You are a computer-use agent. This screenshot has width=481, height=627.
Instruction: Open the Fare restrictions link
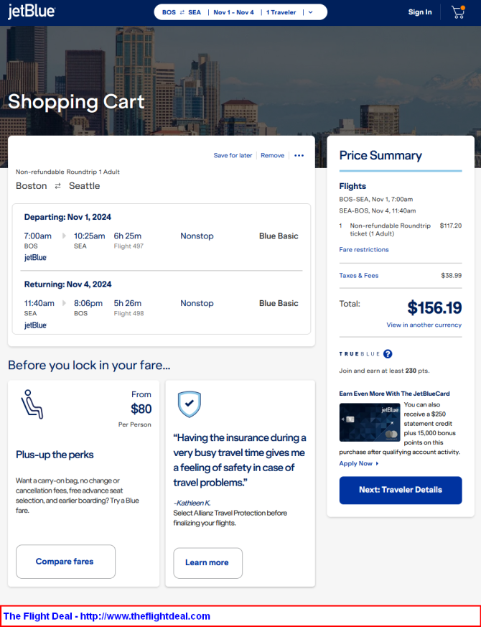pyautogui.click(x=364, y=249)
